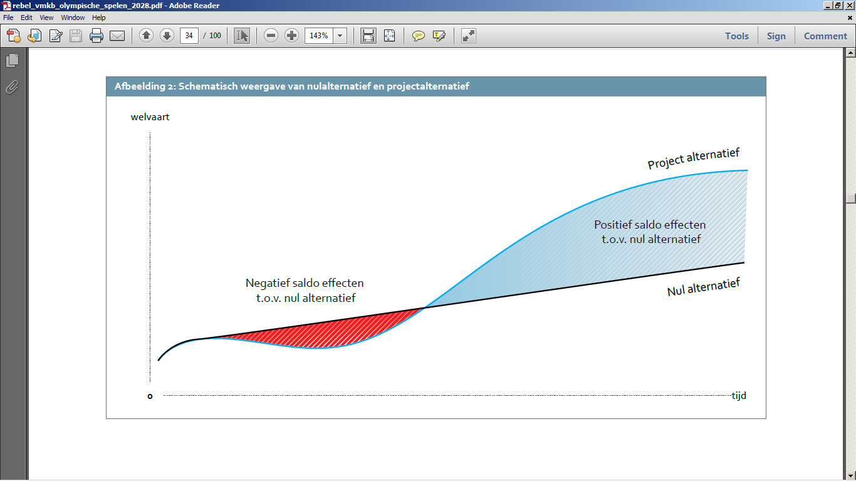The width and height of the screenshot is (856, 481).
Task: Switch to read mode expand icon
Action: tap(468, 36)
